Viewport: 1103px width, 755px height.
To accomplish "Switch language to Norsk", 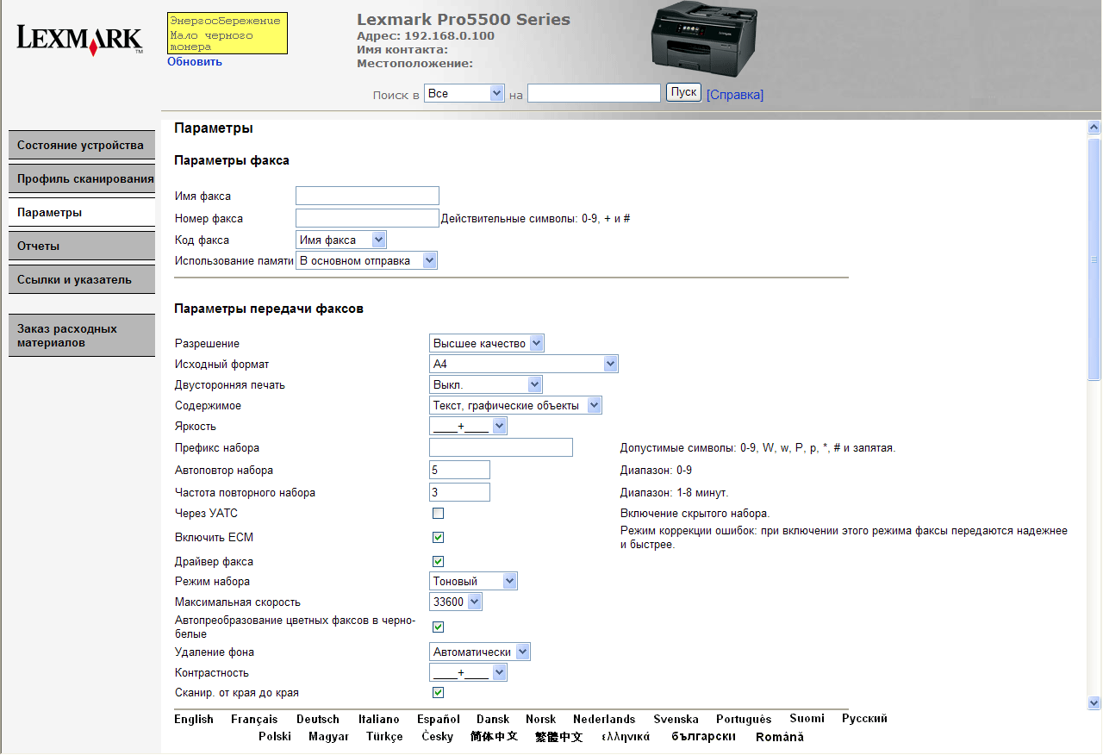I will click(541, 719).
